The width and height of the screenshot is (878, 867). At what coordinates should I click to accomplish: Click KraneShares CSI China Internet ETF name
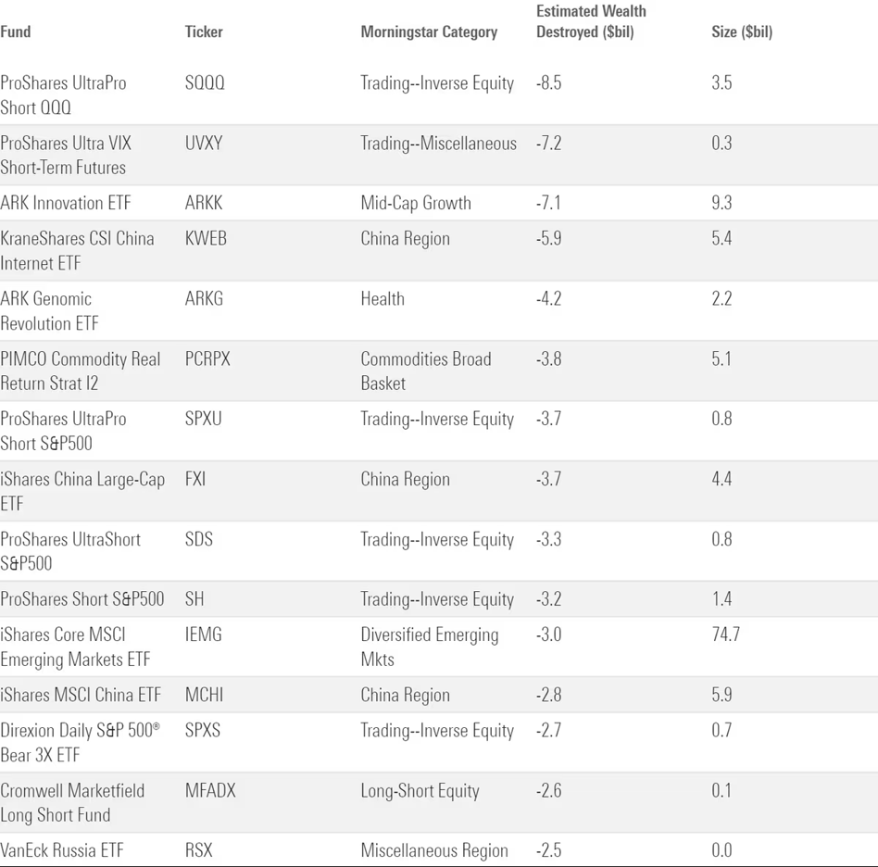click(x=77, y=250)
